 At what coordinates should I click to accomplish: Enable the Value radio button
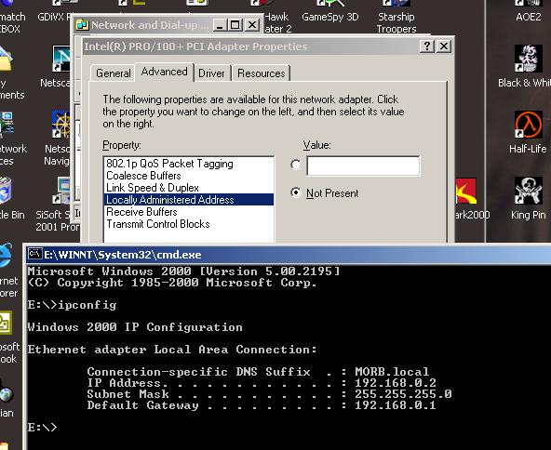tap(296, 165)
